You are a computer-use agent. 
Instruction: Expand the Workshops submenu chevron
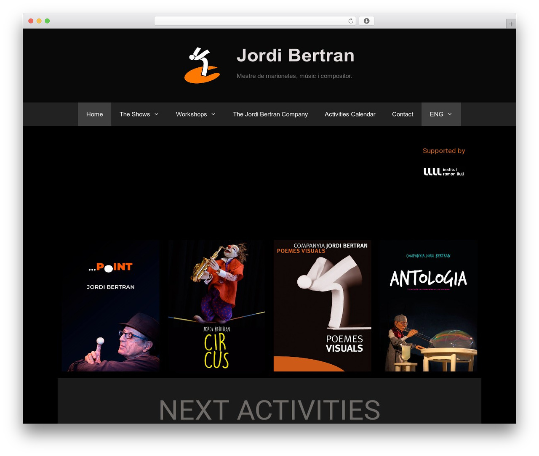coord(213,114)
